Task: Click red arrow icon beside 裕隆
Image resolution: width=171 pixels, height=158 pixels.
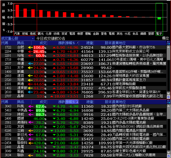Action: point(30,56)
